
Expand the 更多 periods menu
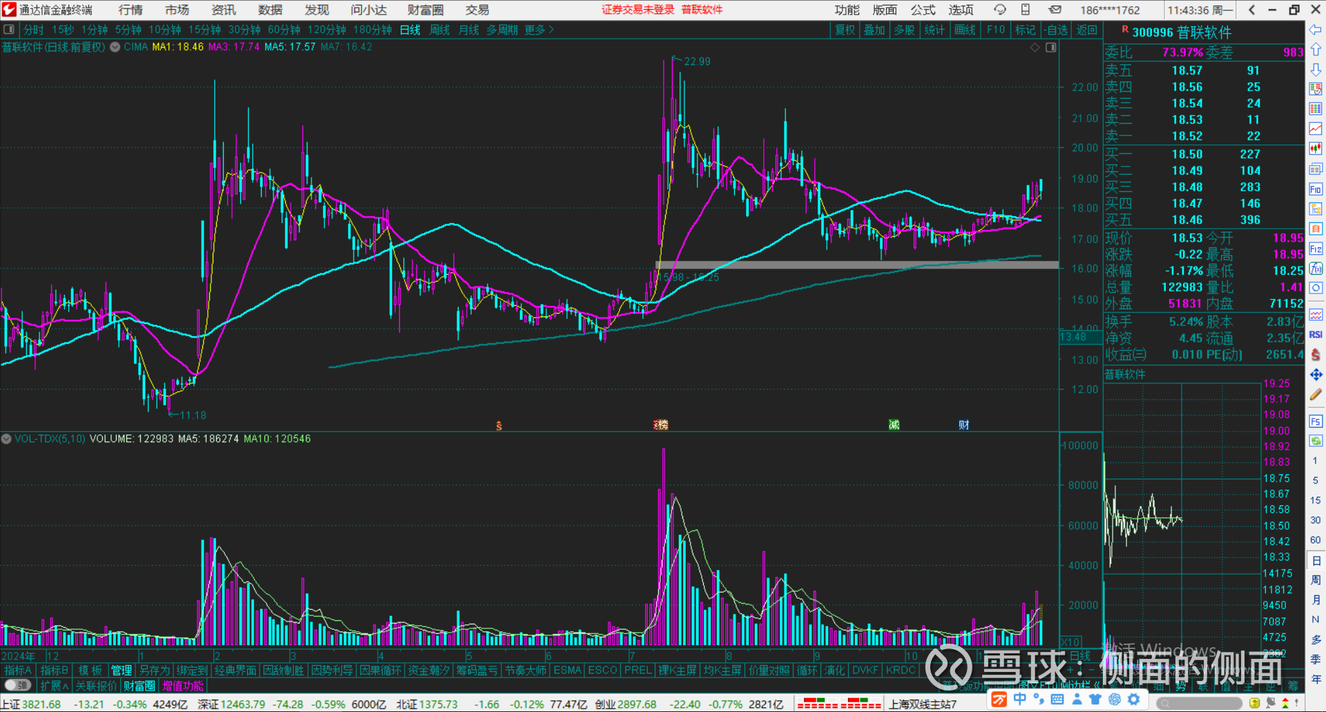click(539, 30)
